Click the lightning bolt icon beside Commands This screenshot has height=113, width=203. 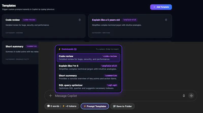click(x=60, y=49)
